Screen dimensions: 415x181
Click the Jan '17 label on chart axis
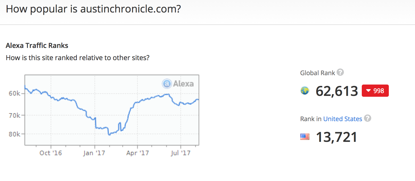click(94, 153)
